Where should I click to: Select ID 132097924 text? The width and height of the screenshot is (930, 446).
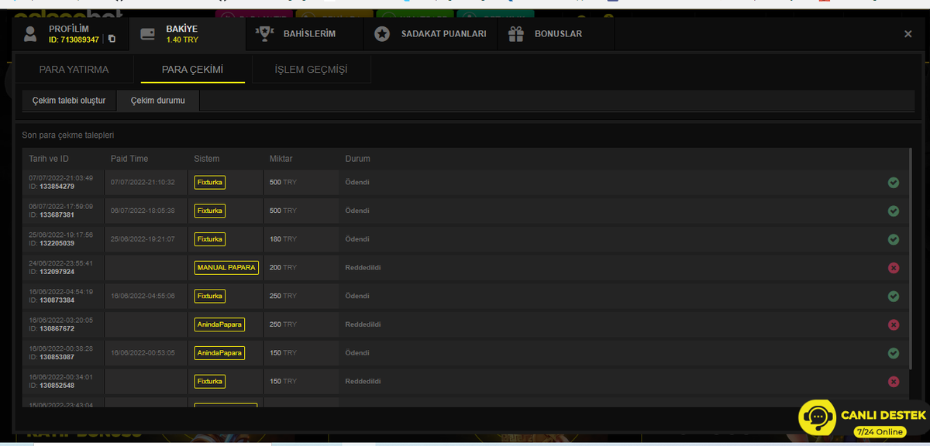[x=51, y=272]
